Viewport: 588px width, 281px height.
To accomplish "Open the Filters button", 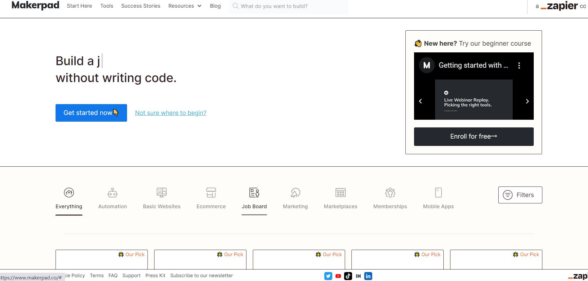I will click(x=520, y=195).
